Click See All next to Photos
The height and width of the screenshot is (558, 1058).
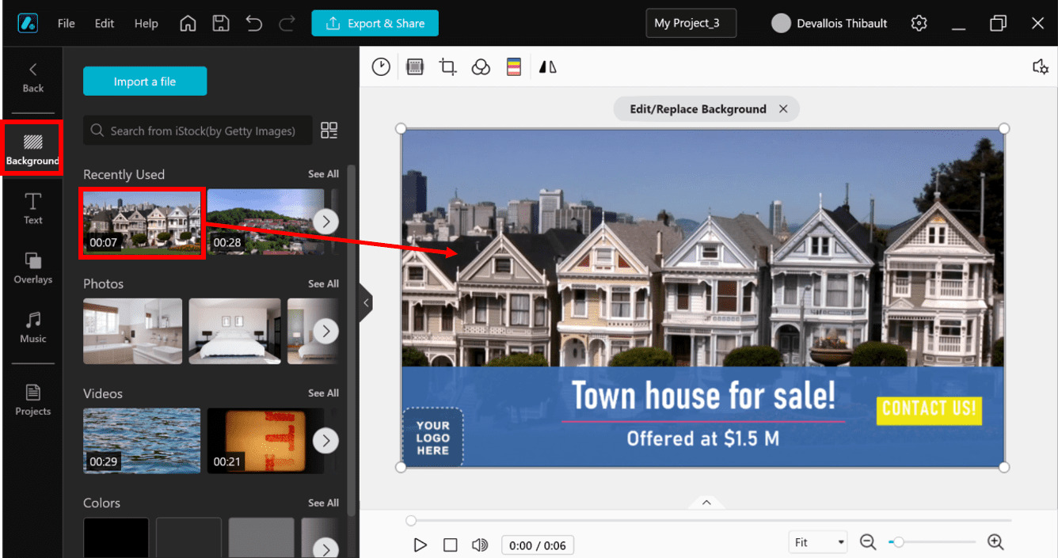323,283
